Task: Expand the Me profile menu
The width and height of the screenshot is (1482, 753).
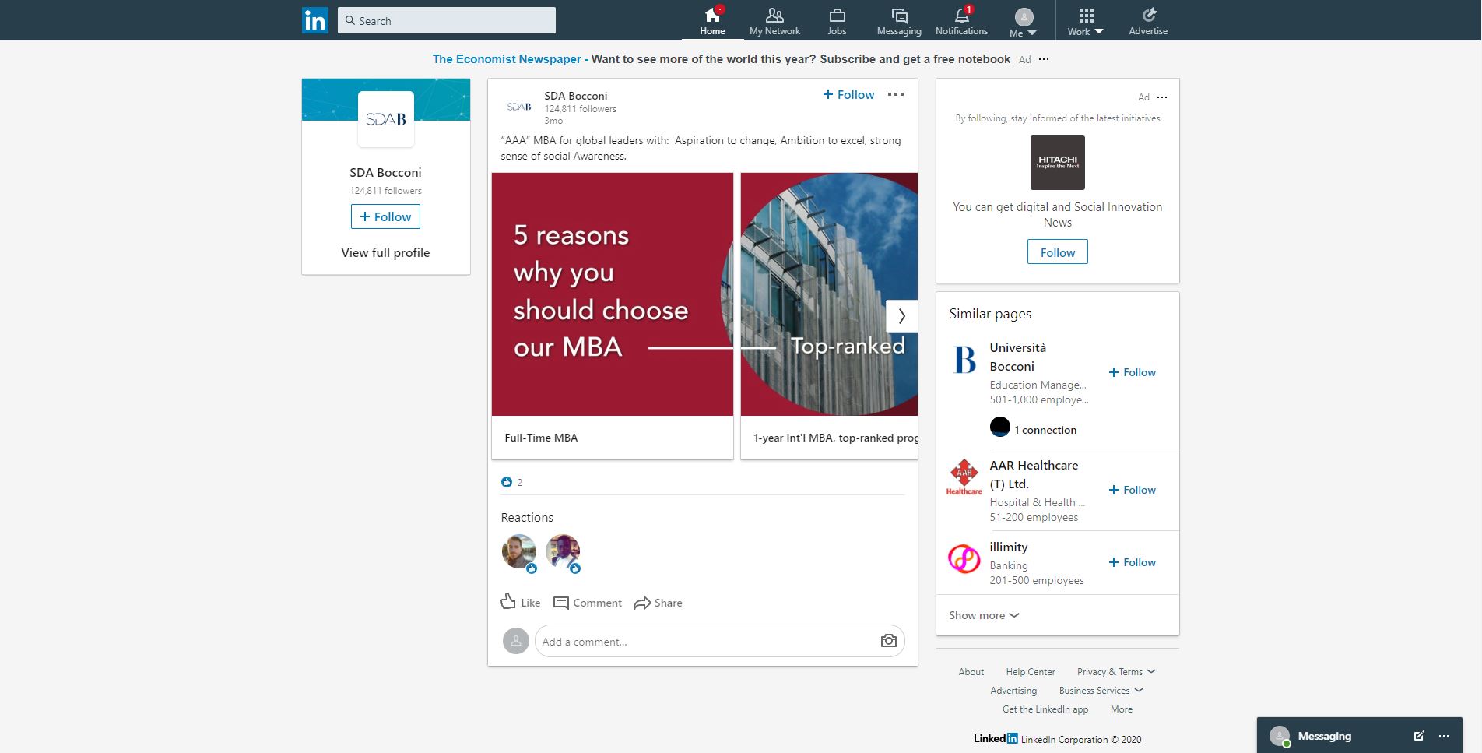Action: [x=1024, y=22]
